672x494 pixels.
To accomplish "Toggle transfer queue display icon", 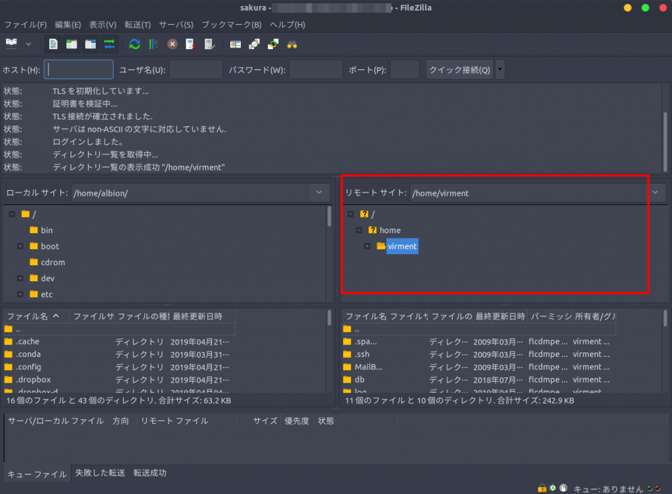I will (109, 44).
